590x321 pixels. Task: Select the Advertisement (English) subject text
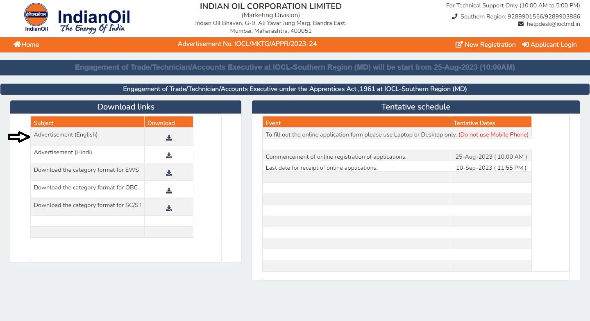tap(66, 134)
